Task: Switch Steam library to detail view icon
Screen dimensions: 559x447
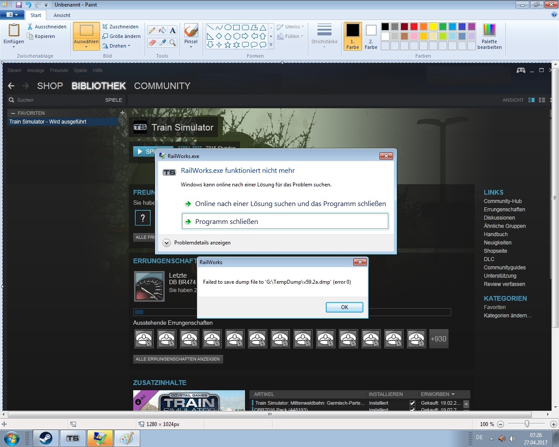Action: coord(531,100)
